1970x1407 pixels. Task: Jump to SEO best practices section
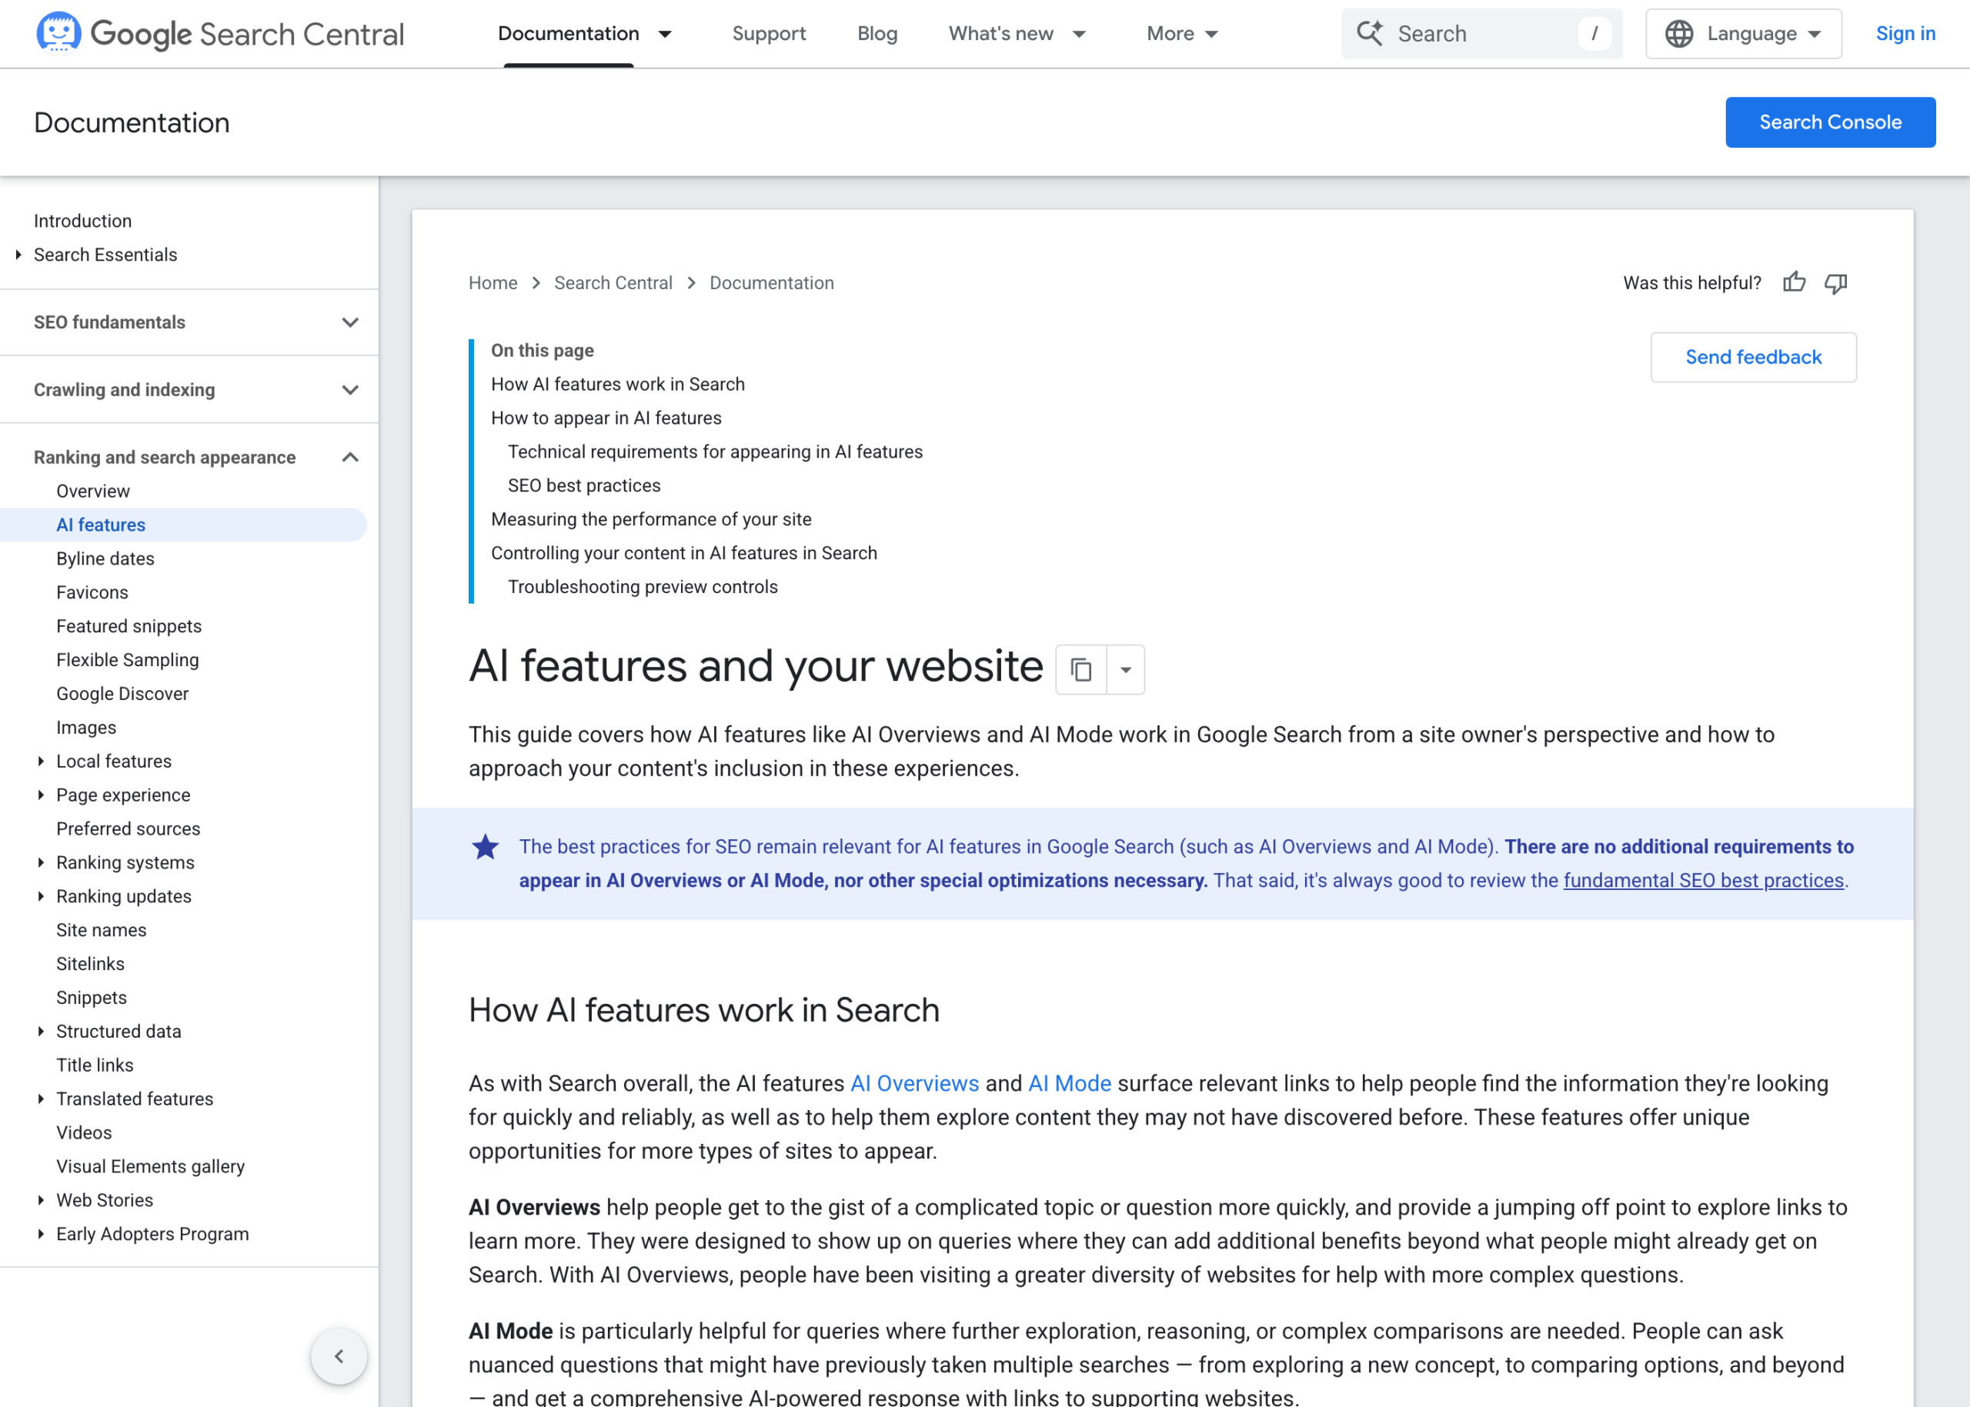pos(584,485)
